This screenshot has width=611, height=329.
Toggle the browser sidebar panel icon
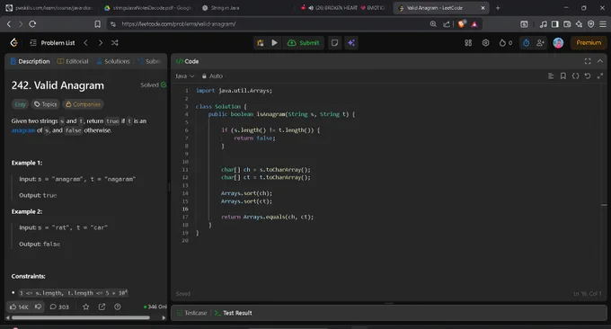point(555,24)
